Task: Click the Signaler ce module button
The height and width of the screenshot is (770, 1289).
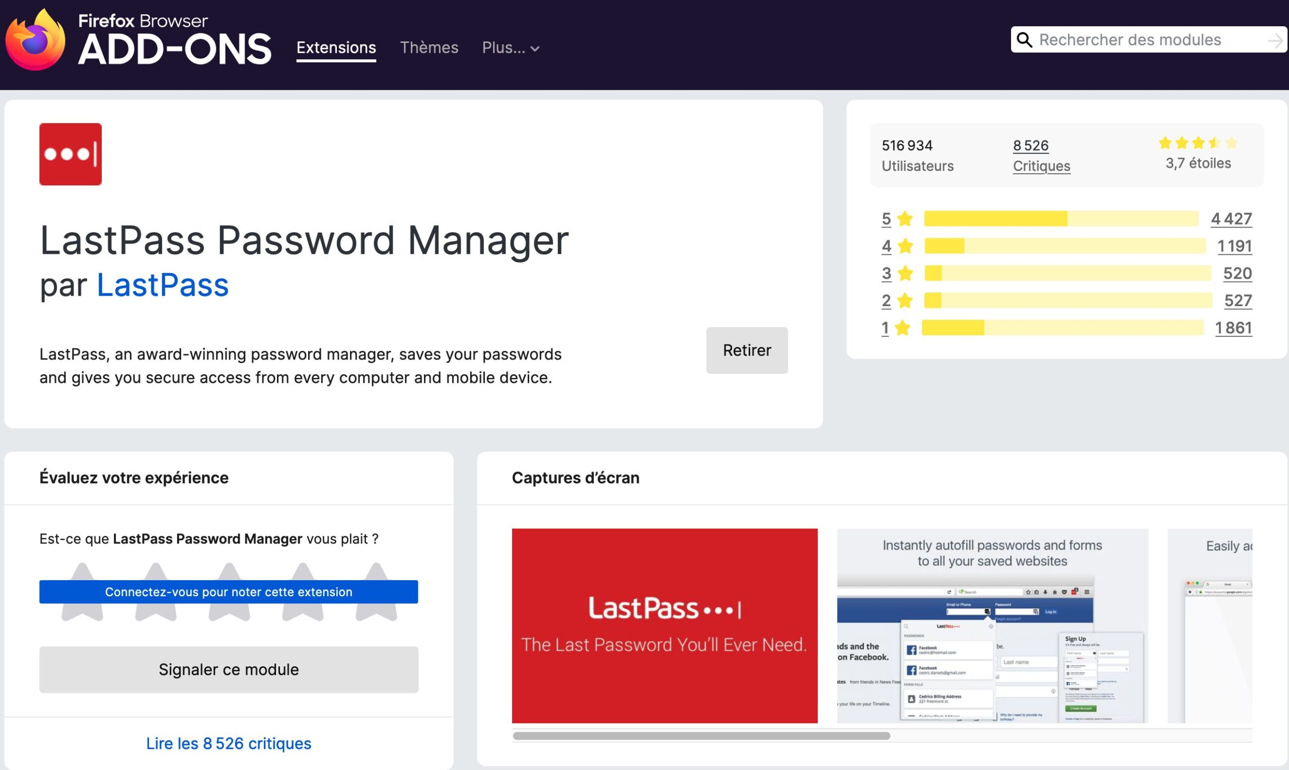Action: pos(229,669)
